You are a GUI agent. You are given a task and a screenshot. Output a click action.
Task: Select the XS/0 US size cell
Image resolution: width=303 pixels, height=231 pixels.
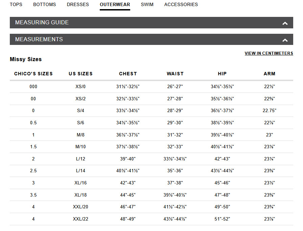tap(80, 87)
